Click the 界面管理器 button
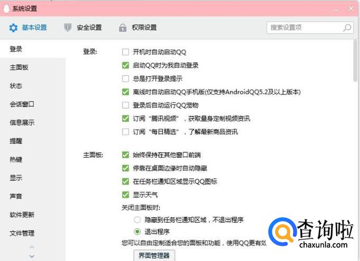The image size is (360, 261). [x=154, y=256]
